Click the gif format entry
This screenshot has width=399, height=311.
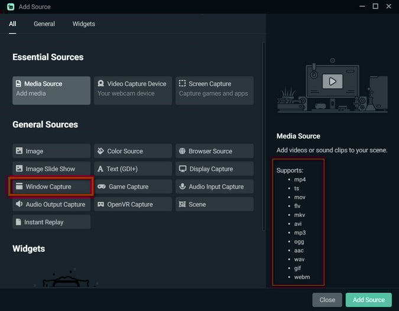[x=297, y=268]
